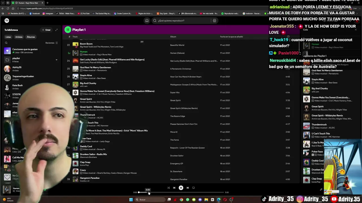Filter library by Listas

click(8, 37)
